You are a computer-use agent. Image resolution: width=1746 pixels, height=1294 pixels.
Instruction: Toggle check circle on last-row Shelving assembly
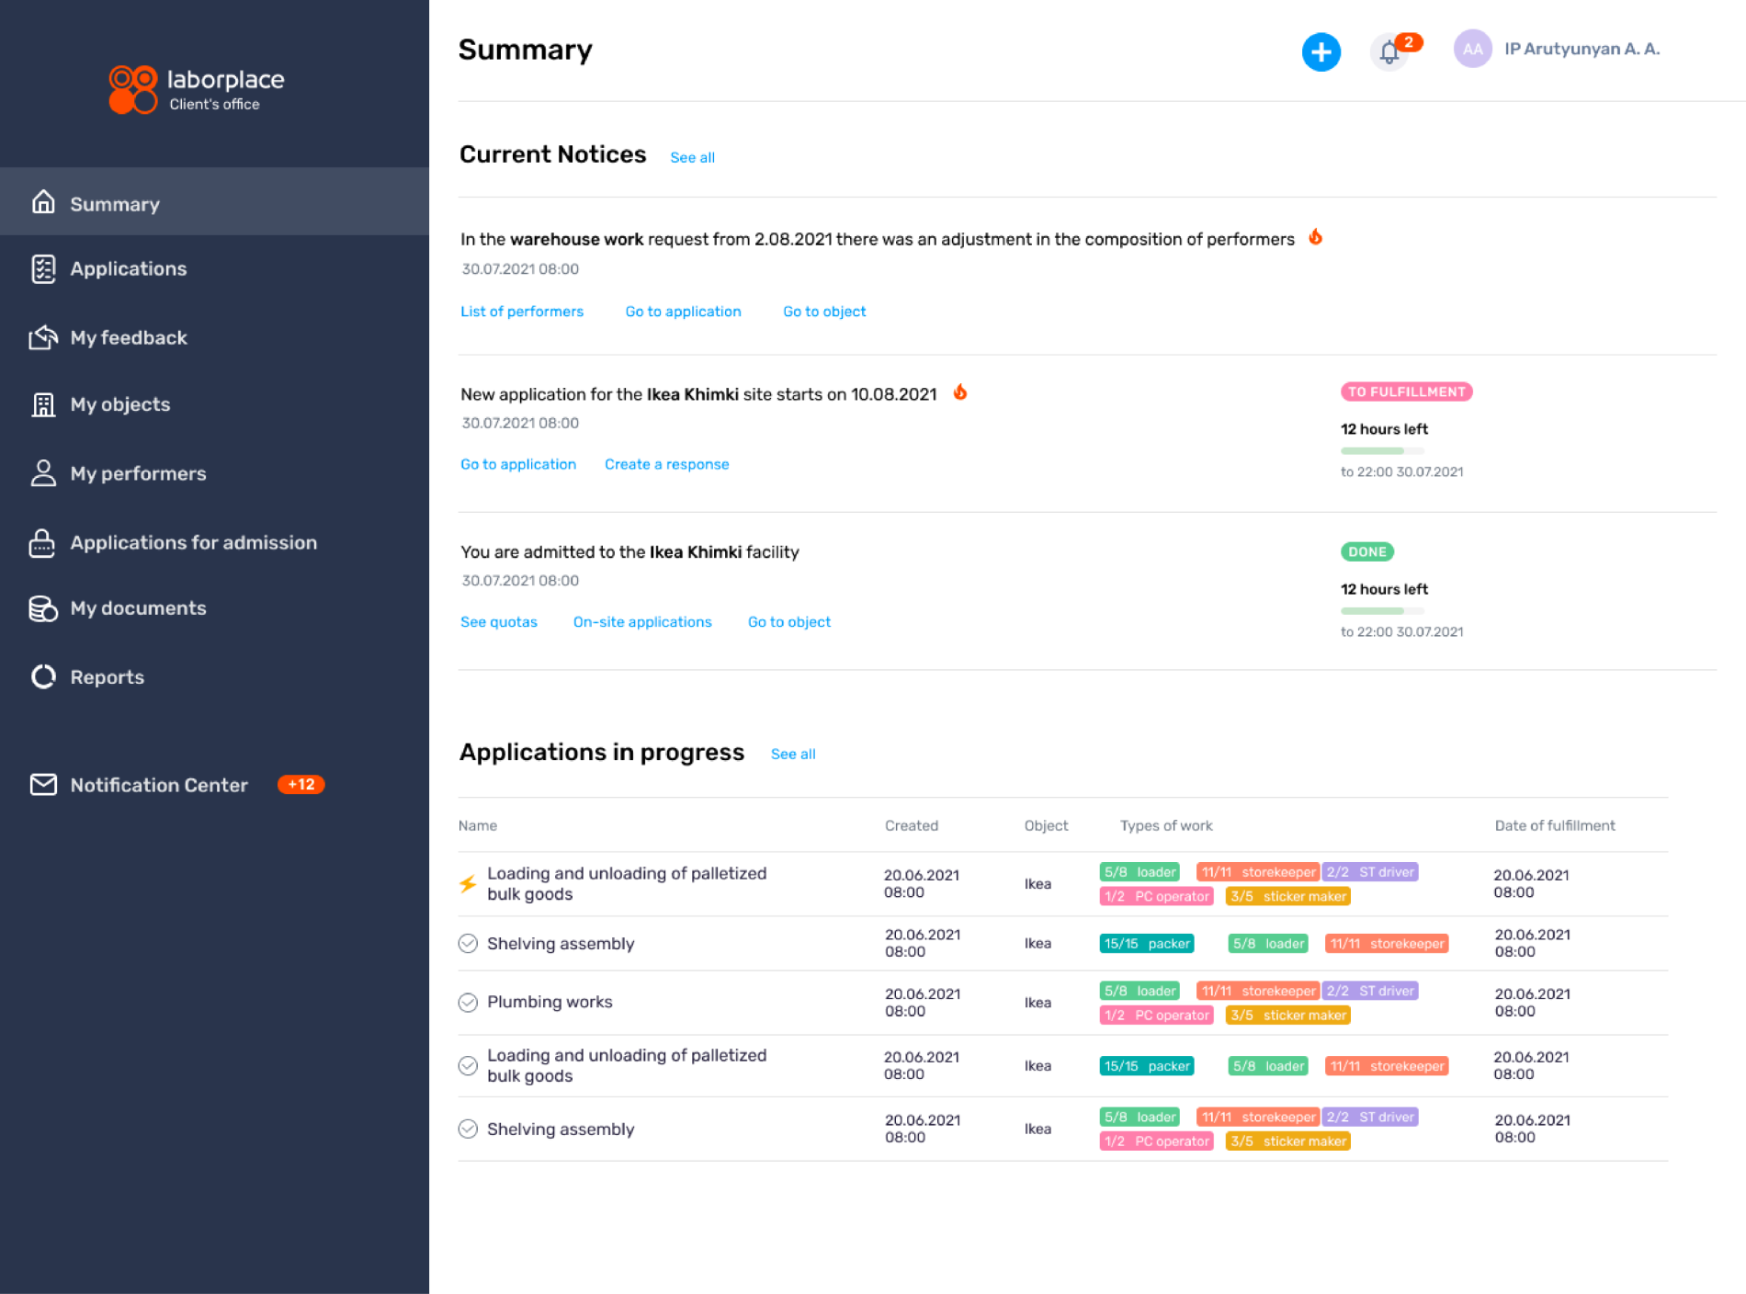468,1129
